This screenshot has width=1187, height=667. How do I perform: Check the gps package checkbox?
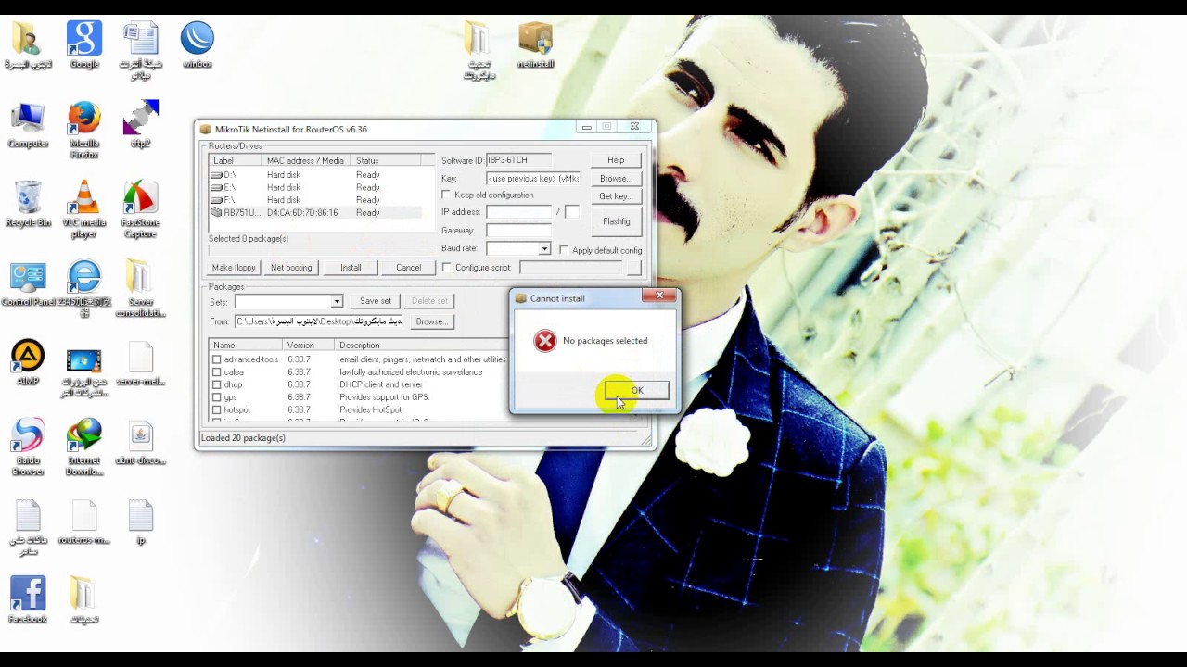(217, 397)
